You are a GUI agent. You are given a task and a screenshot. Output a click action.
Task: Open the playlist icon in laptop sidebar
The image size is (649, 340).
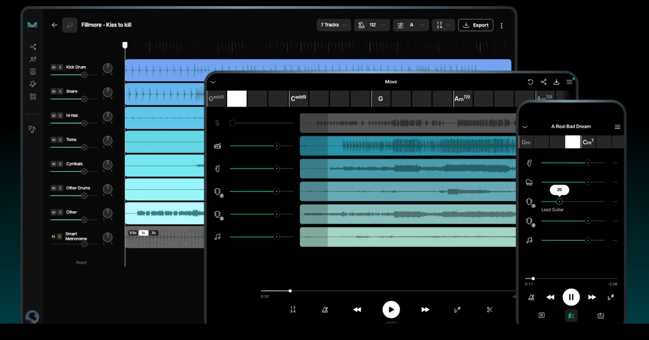point(32,129)
